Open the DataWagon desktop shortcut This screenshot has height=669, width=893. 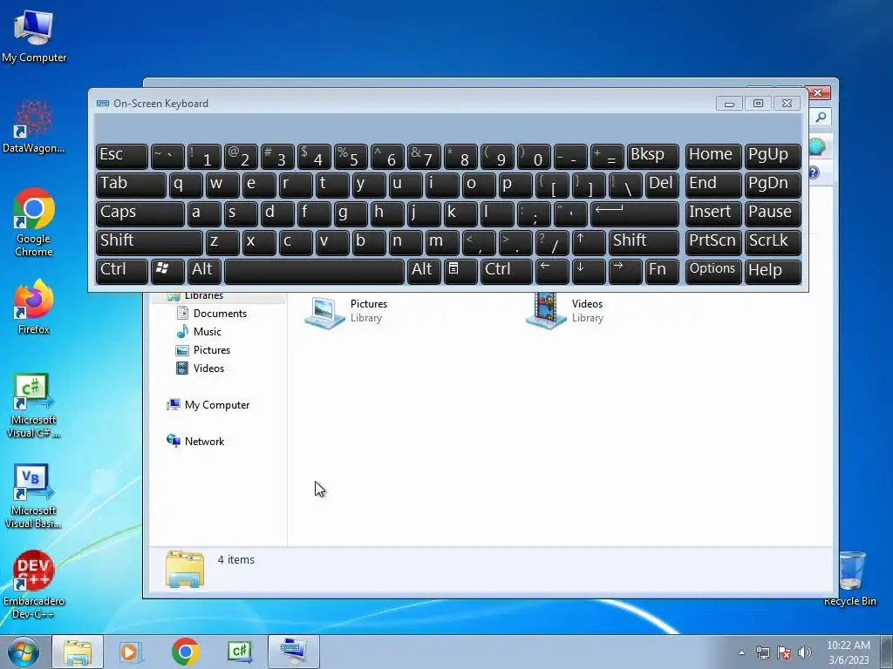click(x=34, y=125)
